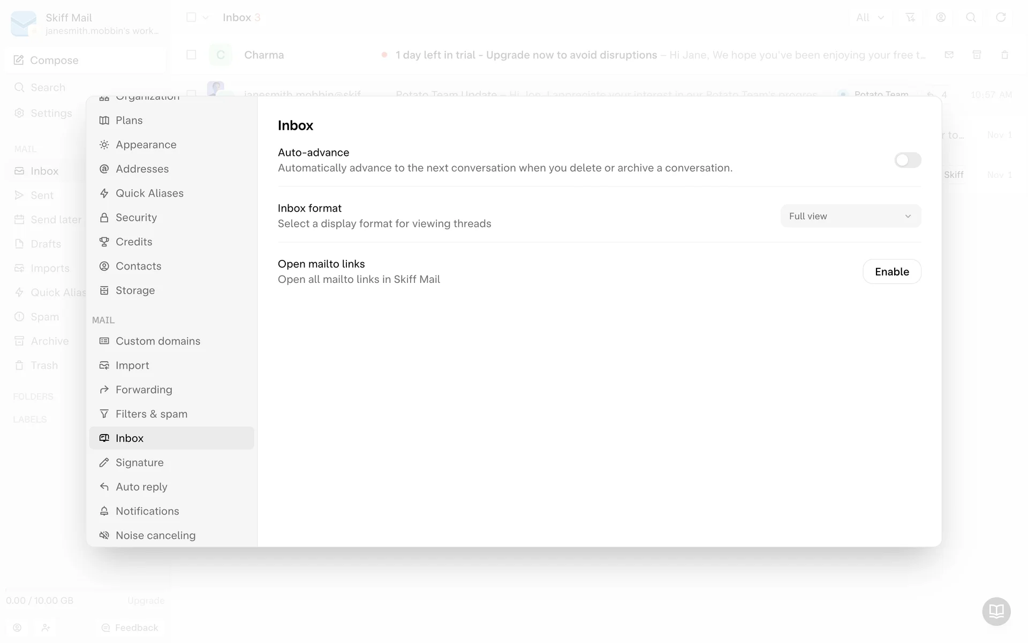Toggle the Auto-advance switch

click(x=907, y=160)
